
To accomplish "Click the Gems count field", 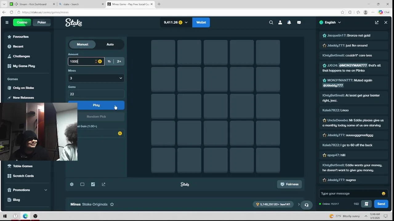I will 96,94.
